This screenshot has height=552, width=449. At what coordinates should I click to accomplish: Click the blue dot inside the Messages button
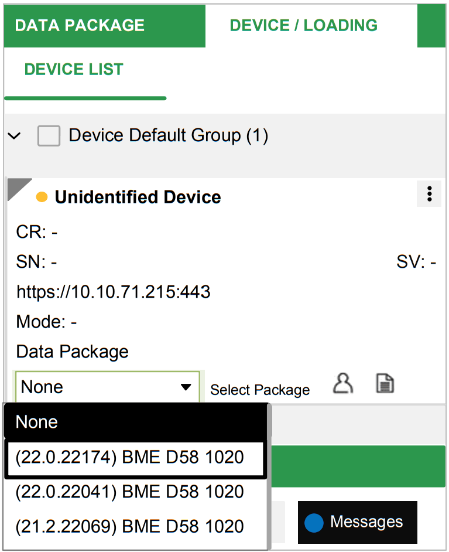tap(313, 522)
